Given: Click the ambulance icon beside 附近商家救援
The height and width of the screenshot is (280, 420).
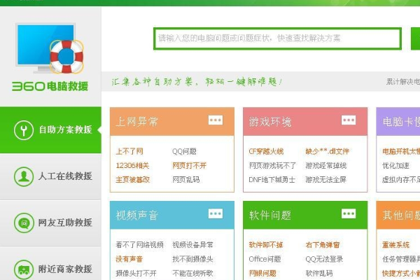Looking at the screenshot, I should (24, 269).
